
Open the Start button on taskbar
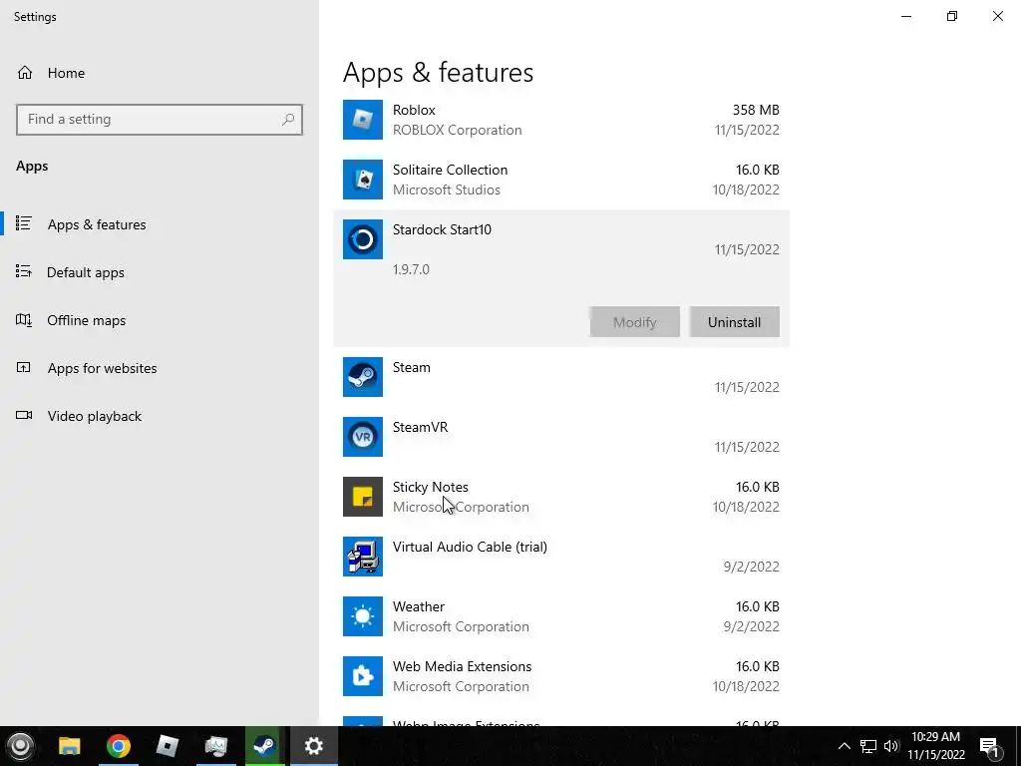tap(20, 746)
